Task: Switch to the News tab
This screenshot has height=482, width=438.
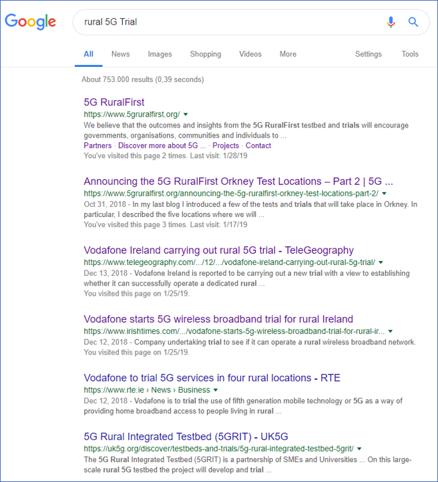Action: point(120,54)
